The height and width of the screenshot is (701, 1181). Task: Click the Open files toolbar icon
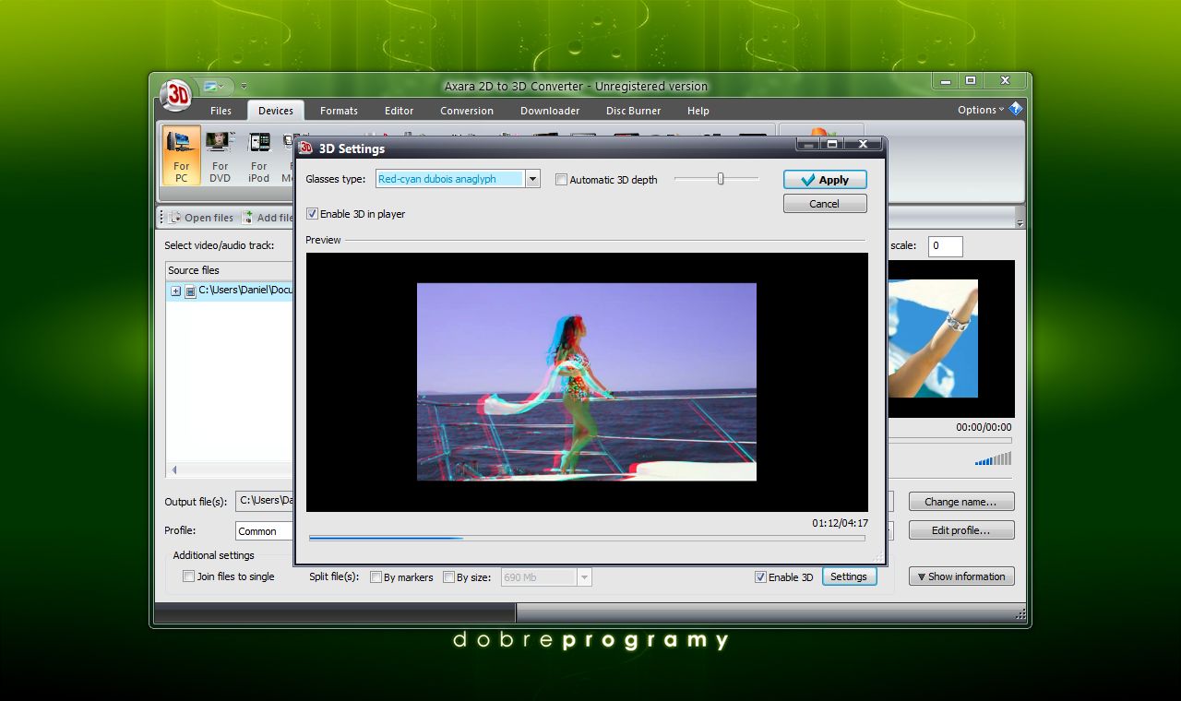175,218
